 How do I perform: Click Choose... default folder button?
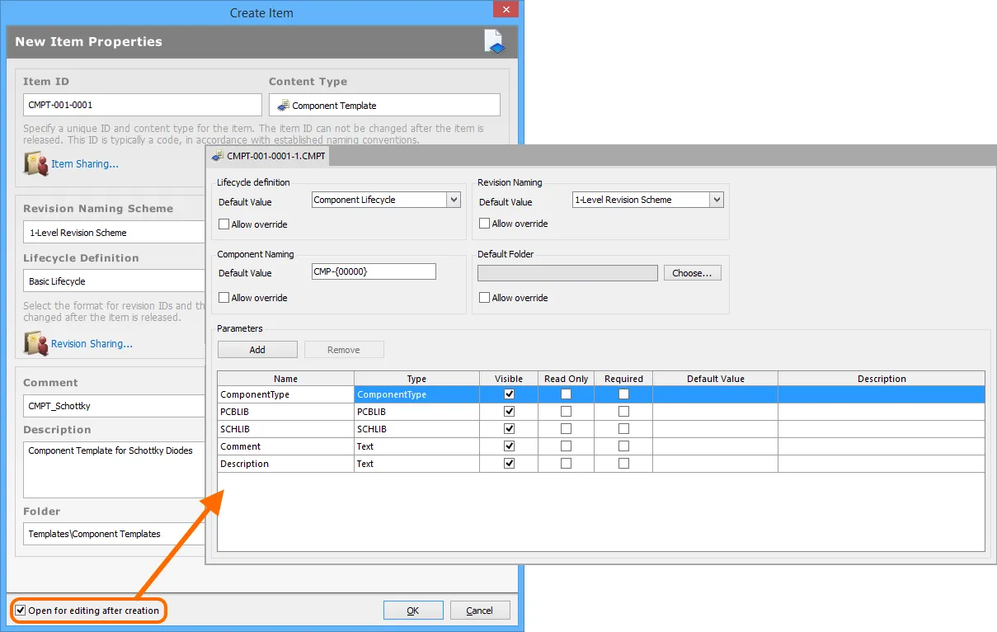pos(693,273)
